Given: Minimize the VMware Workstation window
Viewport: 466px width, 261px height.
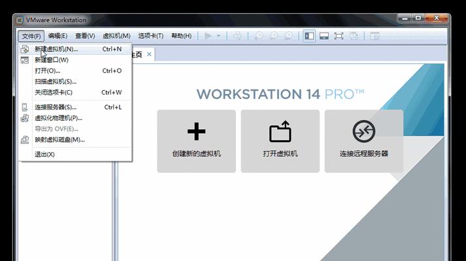Looking at the screenshot, I should click(405, 18).
